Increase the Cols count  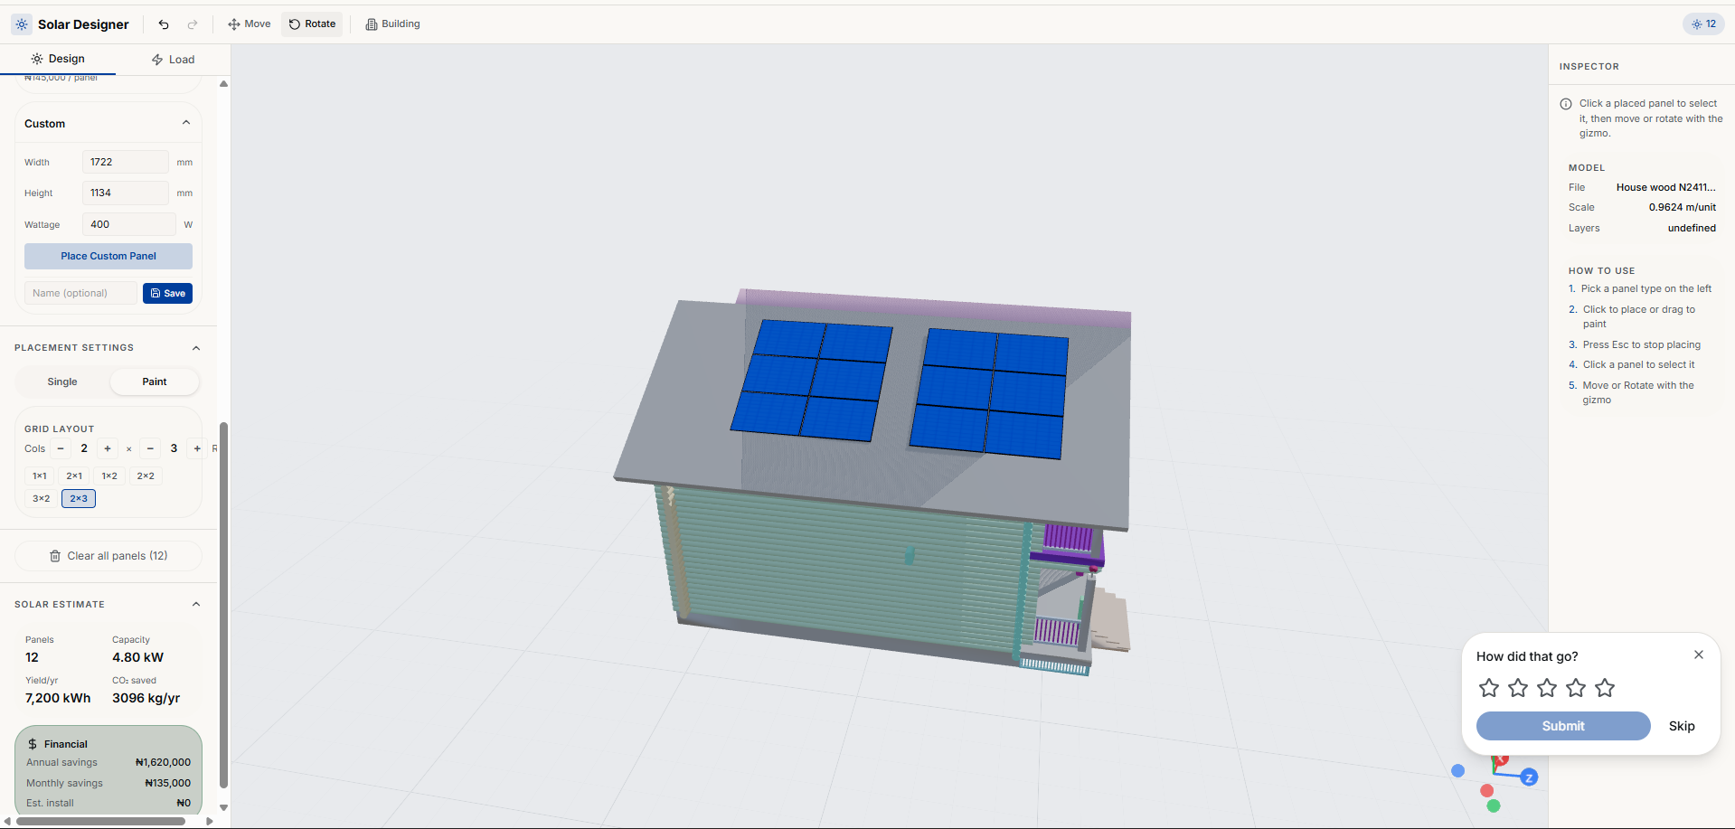click(108, 448)
